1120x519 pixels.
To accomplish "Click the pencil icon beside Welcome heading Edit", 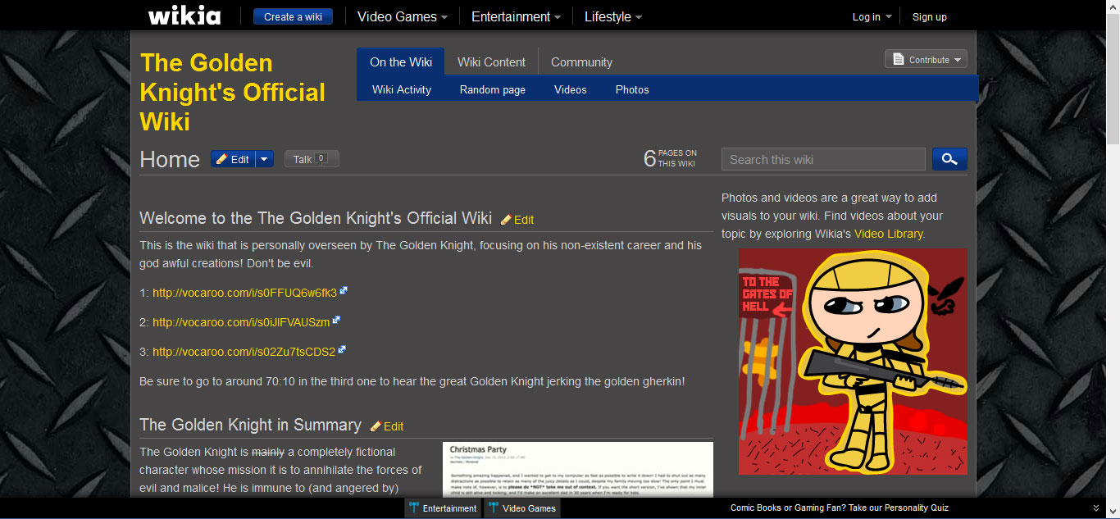I will click(x=506, y=220).
